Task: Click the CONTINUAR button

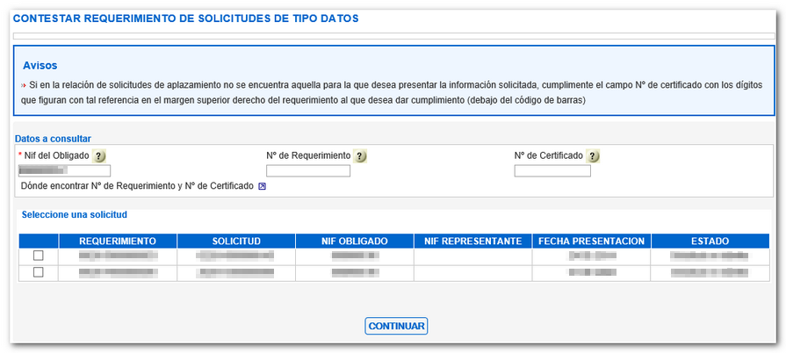Action: point(396,326)
